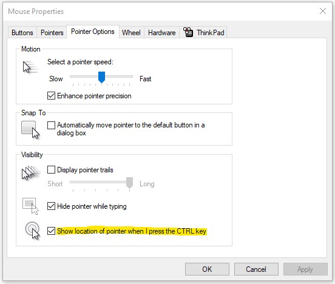Image resolution: width=335 pixels, height=284 pixels.
Task: Click the 'Motion' group label
Action: click(x=31, y=49)
